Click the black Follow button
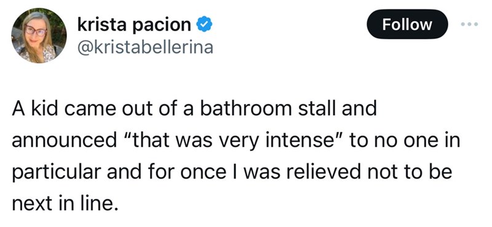The image size is (492, 227). (x=407, y=24)
